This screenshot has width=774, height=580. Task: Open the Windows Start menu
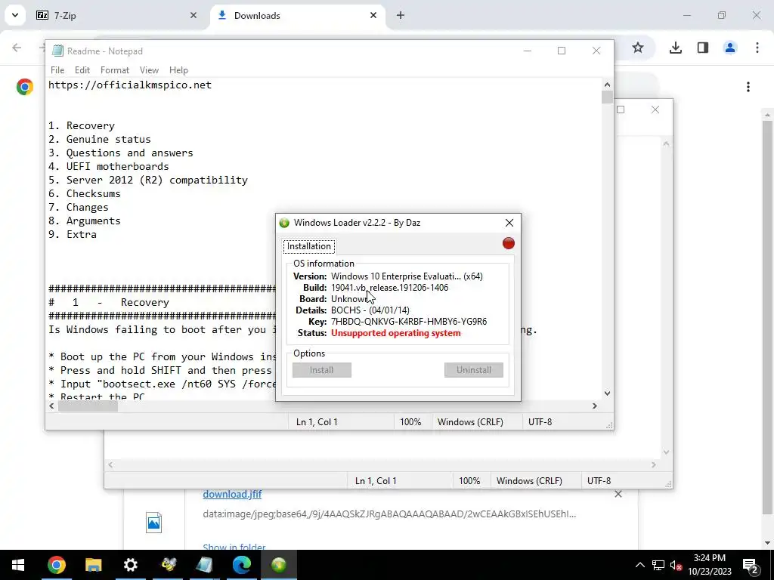point(18,565)
